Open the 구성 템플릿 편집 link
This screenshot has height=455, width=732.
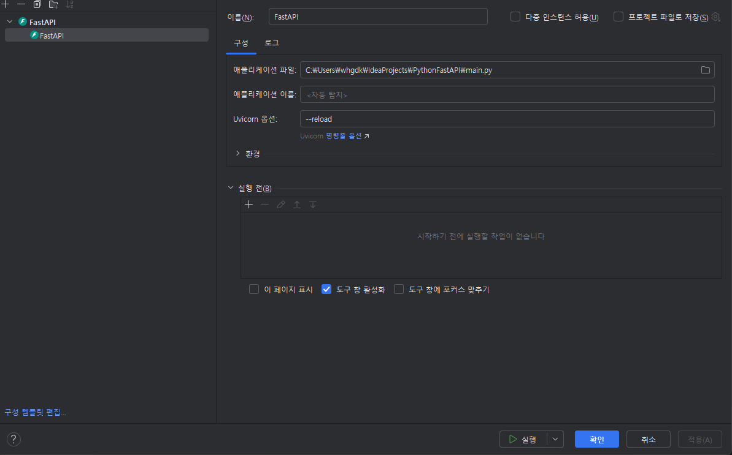[36, 412]
